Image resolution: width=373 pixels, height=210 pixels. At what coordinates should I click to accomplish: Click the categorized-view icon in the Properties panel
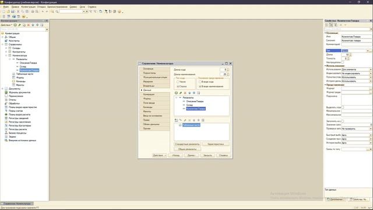tap(326, 25)
